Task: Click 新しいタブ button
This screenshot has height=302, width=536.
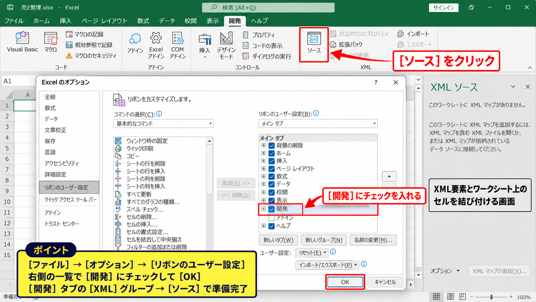Action: (x=278, y=240)
